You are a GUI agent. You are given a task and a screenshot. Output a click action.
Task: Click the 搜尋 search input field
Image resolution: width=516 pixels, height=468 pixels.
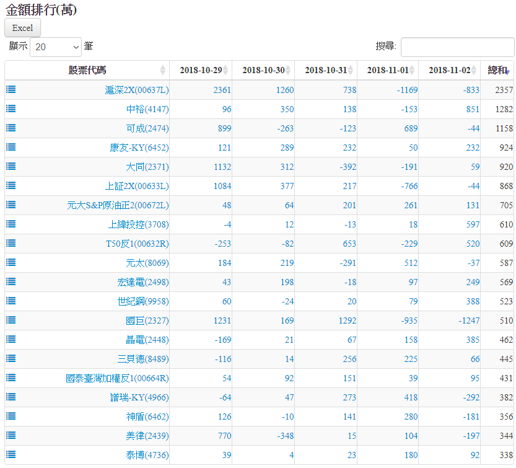[x=457, y=46]
